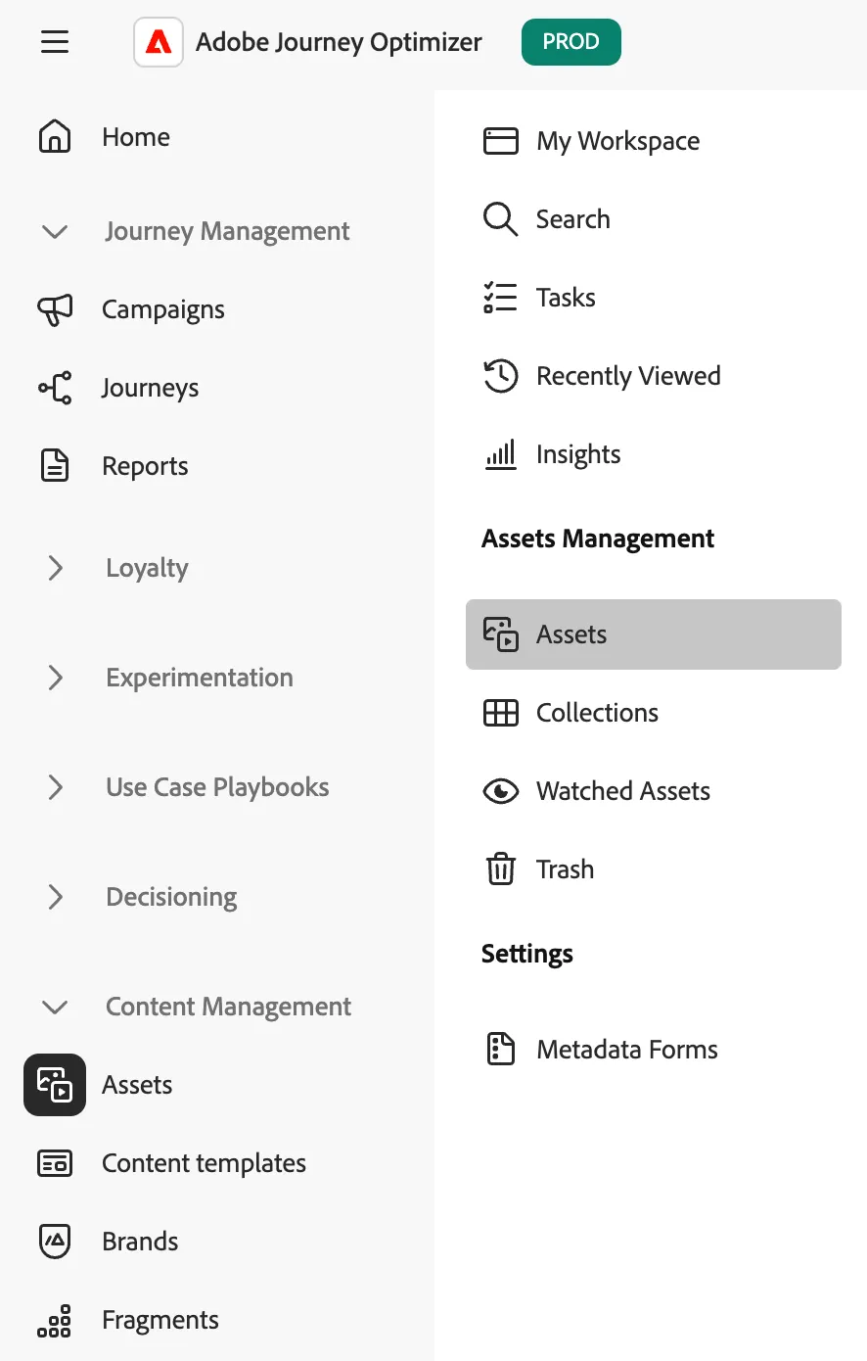Screen dimensions: 867x1361
Task: Open Trash bin icon
Action: pyautogui.click(x=501, y=869)
